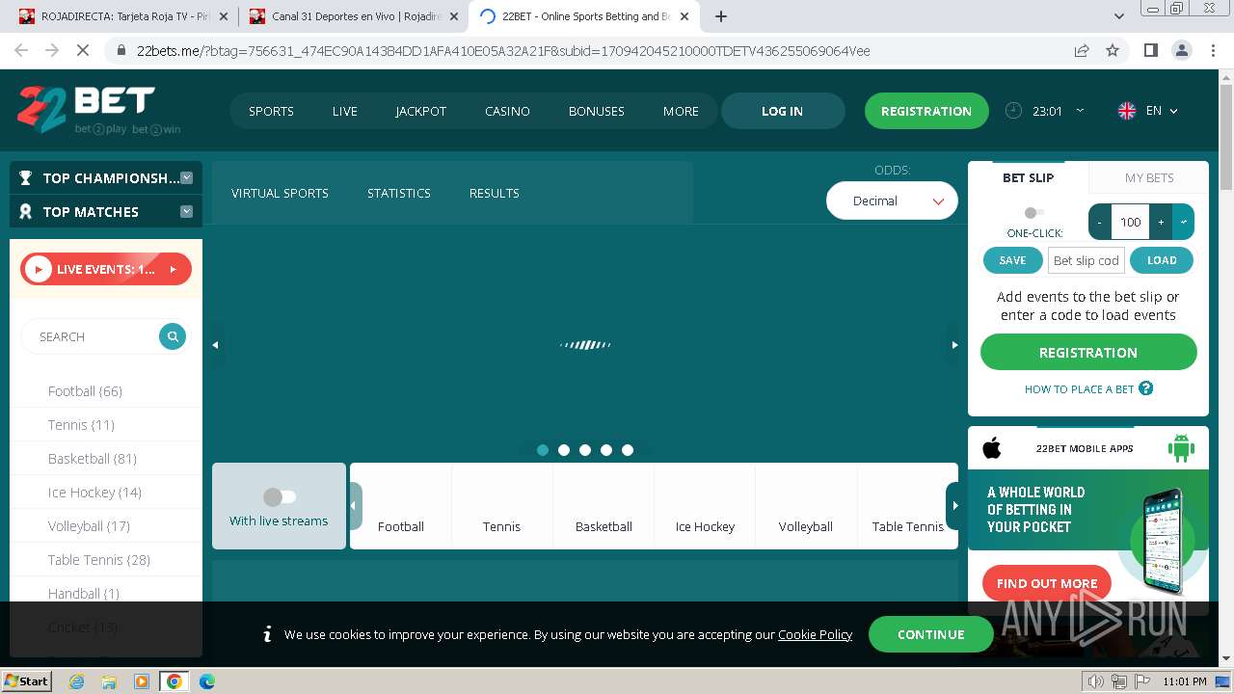1234x694 pixels.
Task: Open the time zone dropdown arrow
Action: pos(1080,110)
